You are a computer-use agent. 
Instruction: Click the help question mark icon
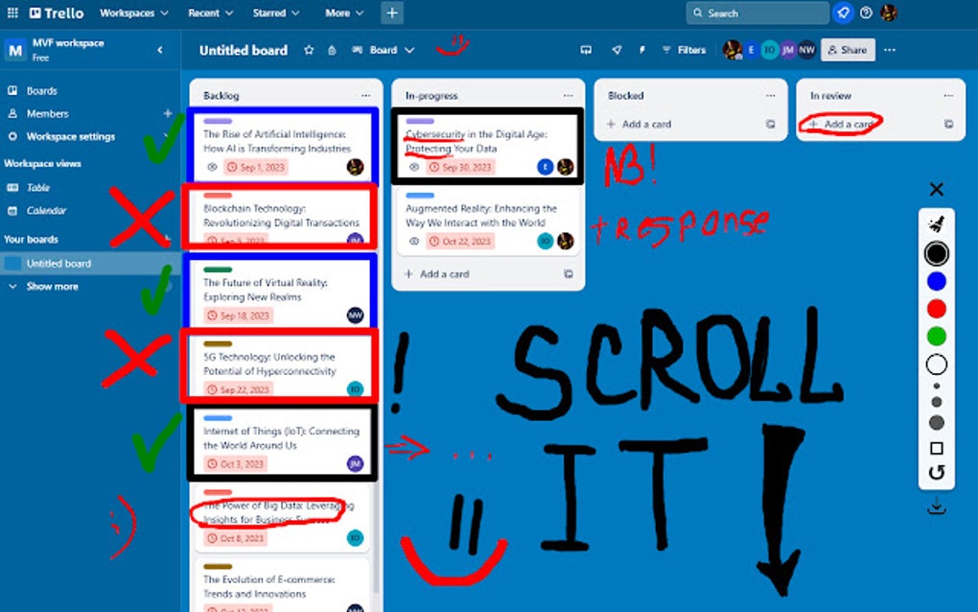(x=866, y=12)
